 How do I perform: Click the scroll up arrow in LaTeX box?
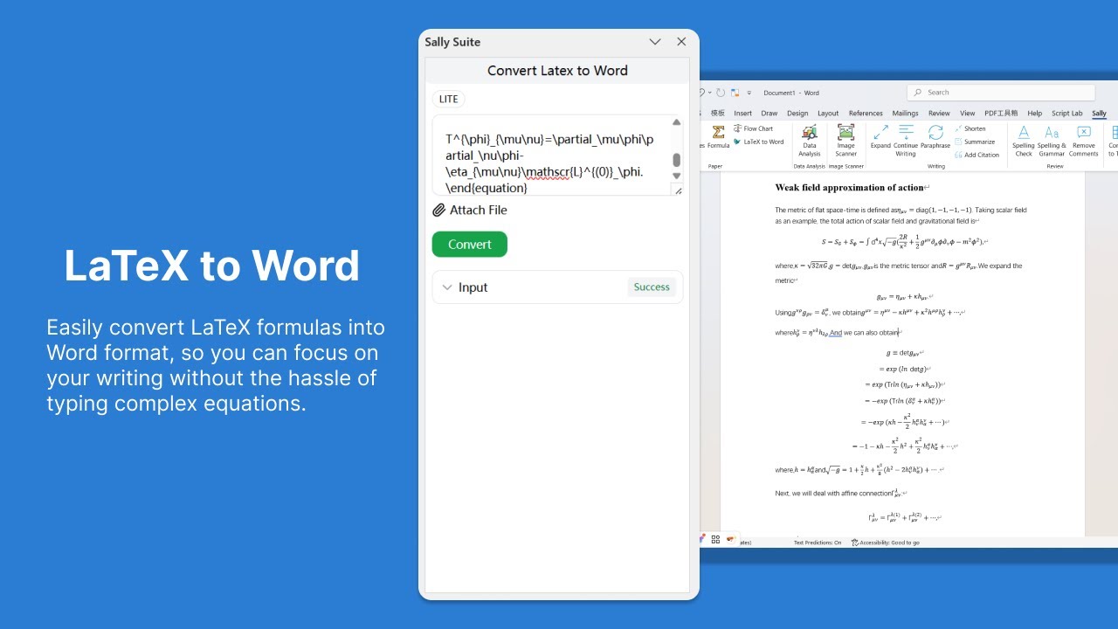[x=676, y=122]
